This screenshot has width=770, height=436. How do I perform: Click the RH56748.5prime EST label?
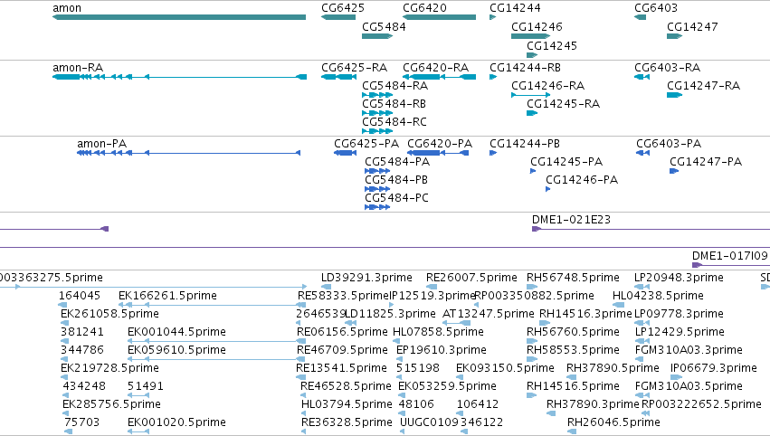tap(573, 278)
